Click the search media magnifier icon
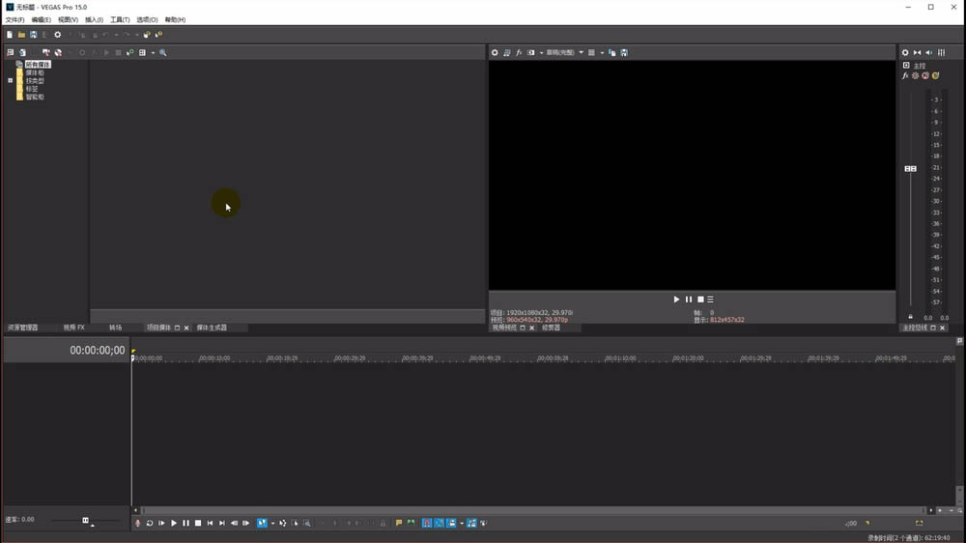 [163, 52]
